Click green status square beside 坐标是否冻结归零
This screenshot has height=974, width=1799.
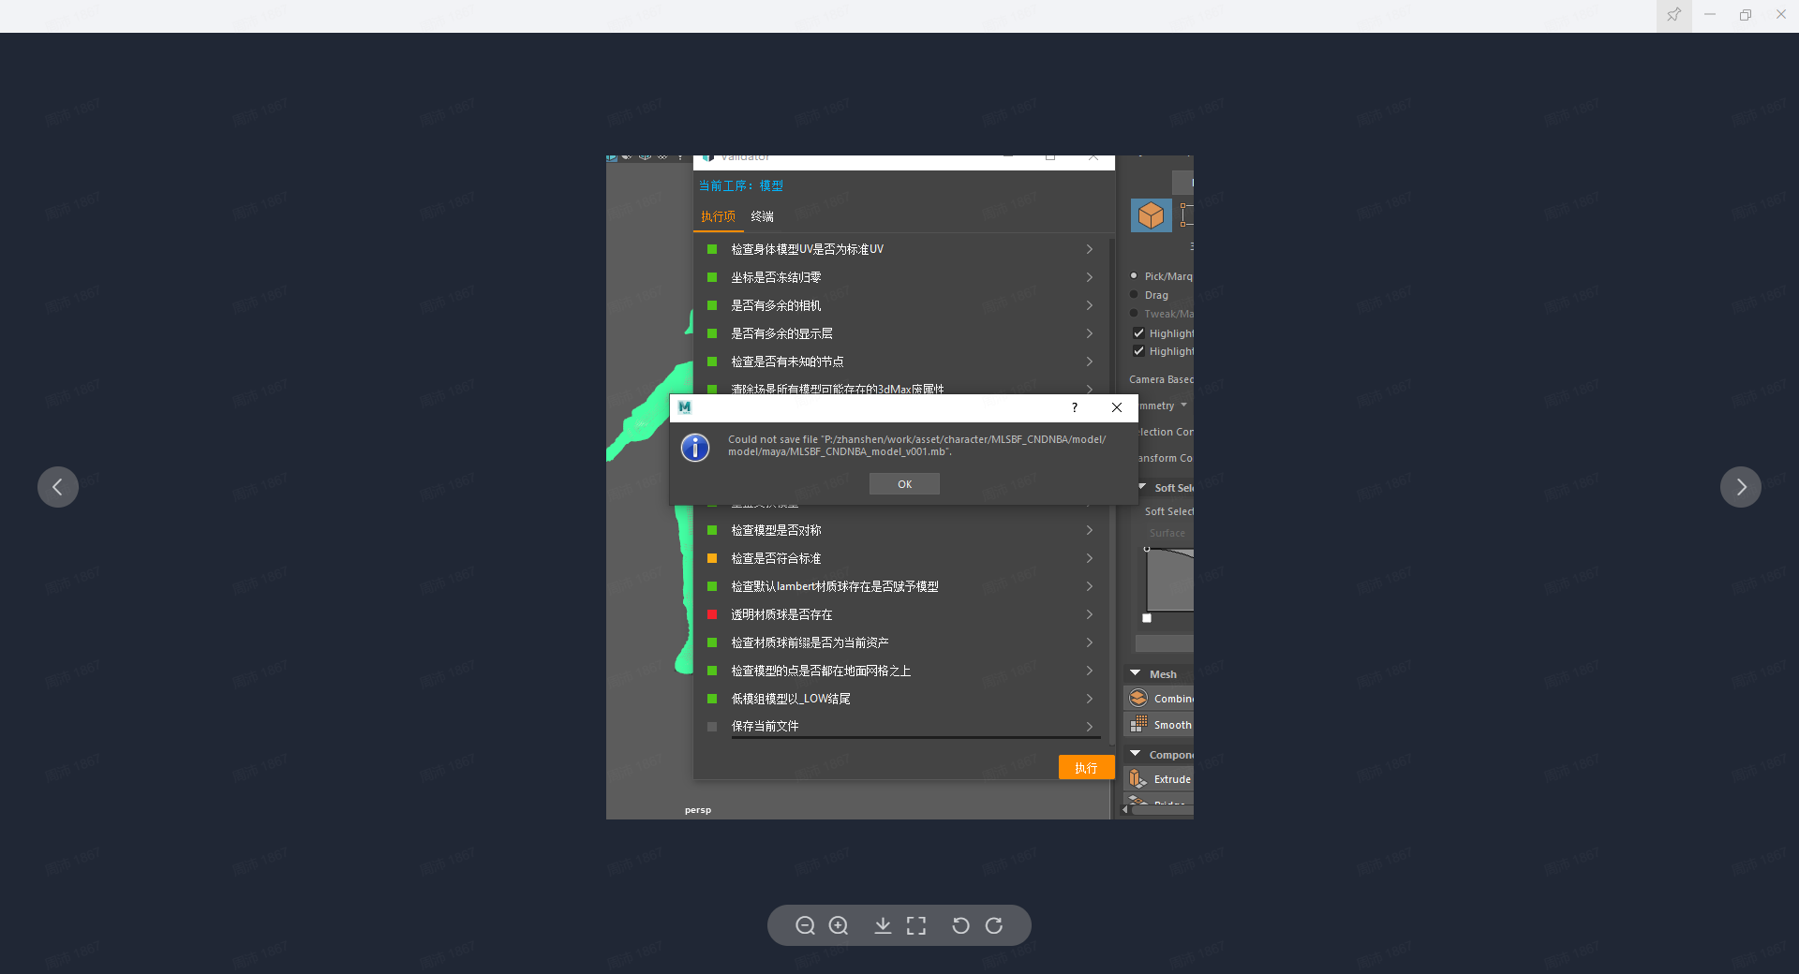pyautogui.click(x=712, y=277)
